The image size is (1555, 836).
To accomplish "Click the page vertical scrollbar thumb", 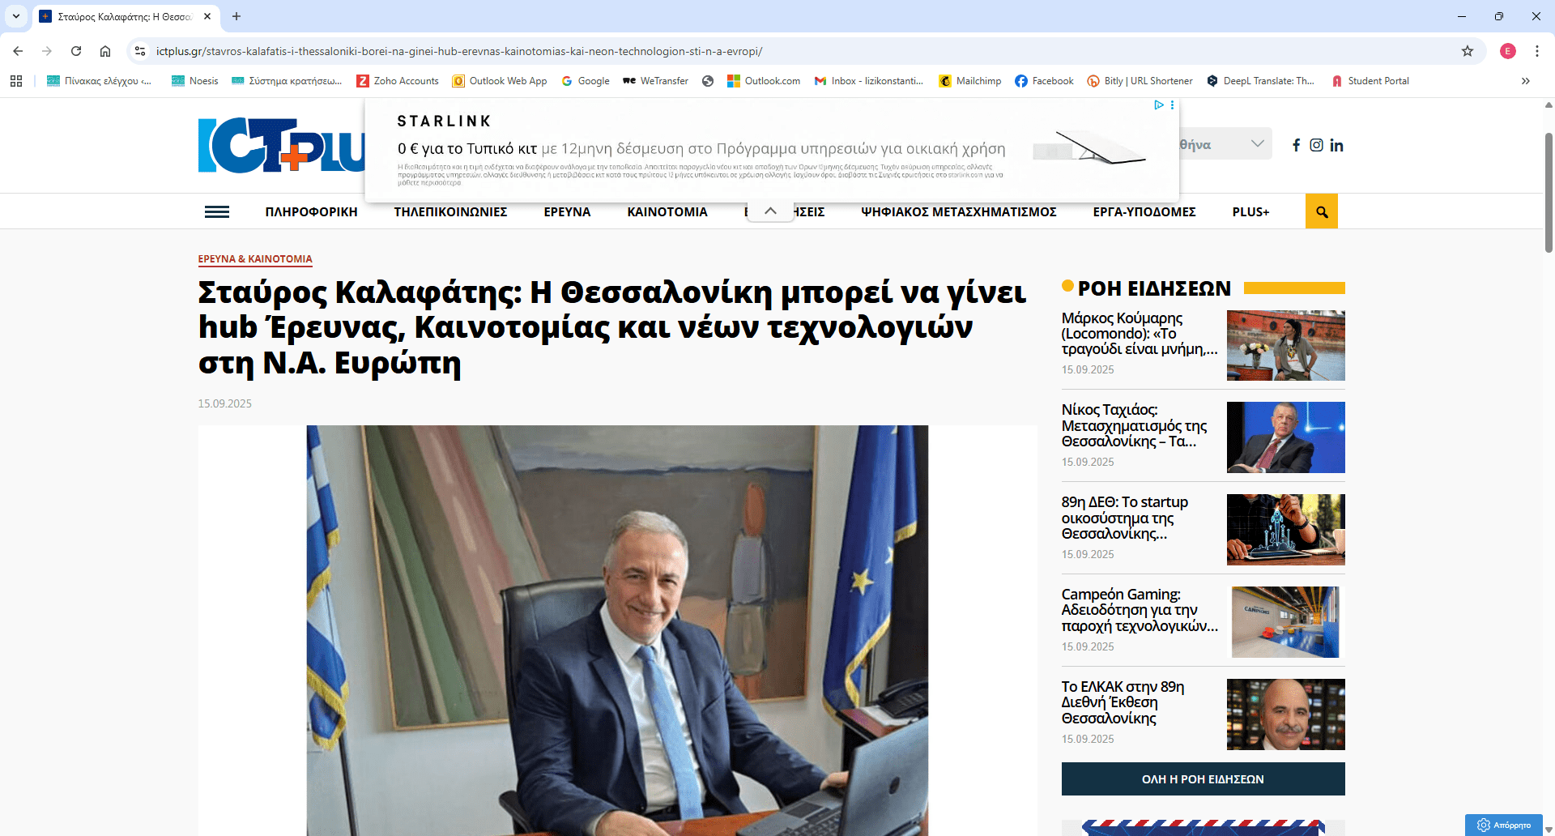I will tap(1549, 193).
